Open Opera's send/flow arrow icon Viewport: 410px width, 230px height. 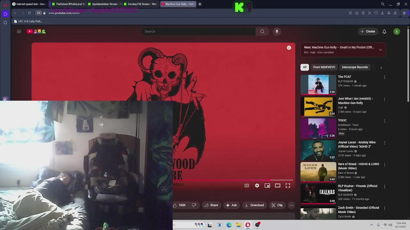click(370, 13)
